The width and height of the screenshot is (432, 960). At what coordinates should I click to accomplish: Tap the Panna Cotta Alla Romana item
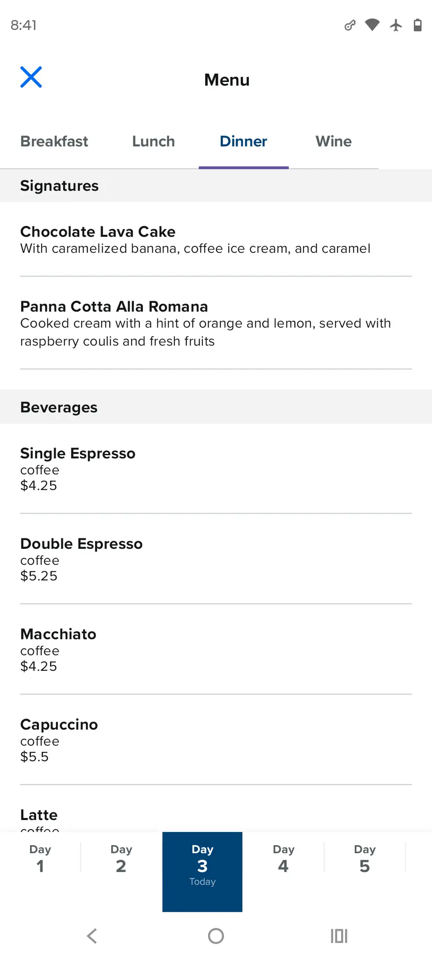pyautogui.click(x=216, y=323)
